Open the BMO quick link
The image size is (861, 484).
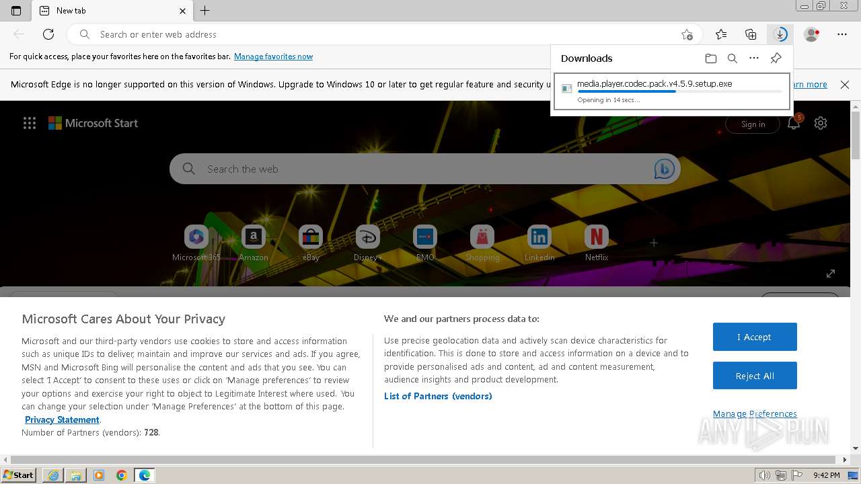pyautogui.click(x=425, y=243)
